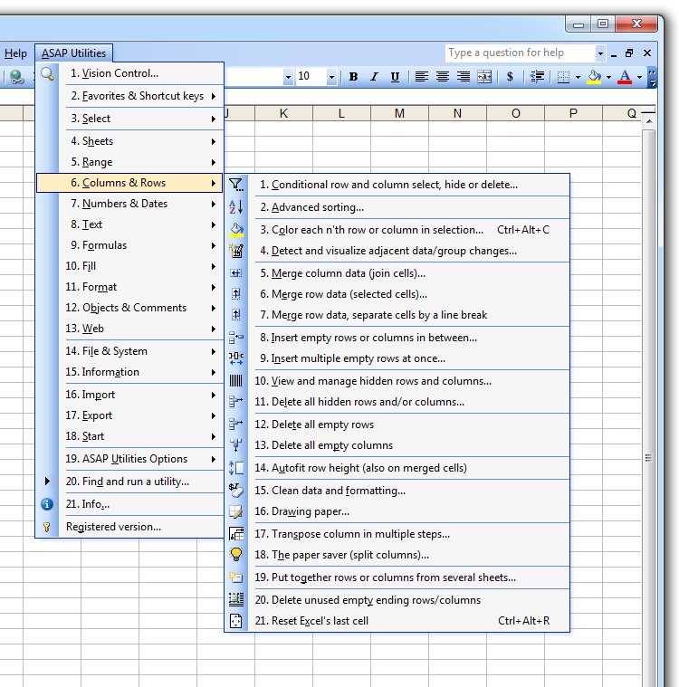The image size is (679, 687).
Task: Click icon beside Merge row data (selected cells)
Action: point(235,294)
